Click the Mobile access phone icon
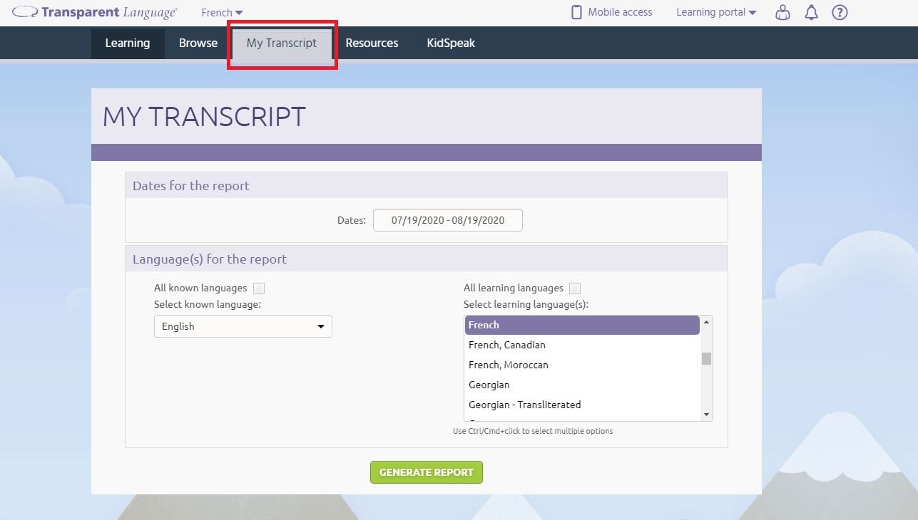The image size is (918, 520). click(575, 11)
